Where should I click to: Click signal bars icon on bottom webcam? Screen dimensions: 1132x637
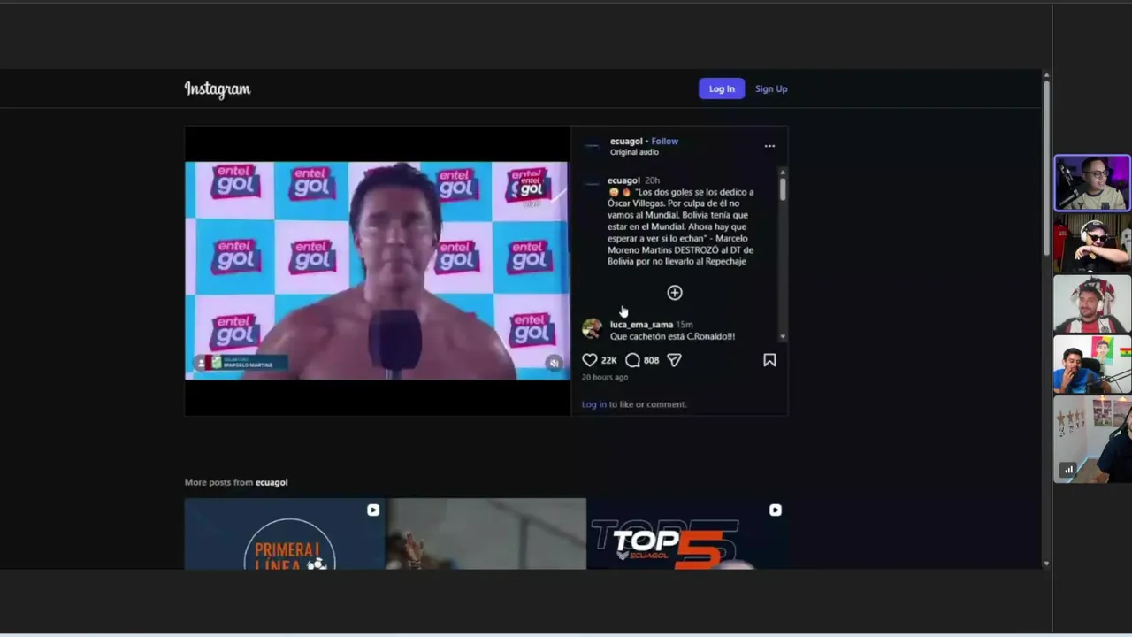pos(1068,470)
